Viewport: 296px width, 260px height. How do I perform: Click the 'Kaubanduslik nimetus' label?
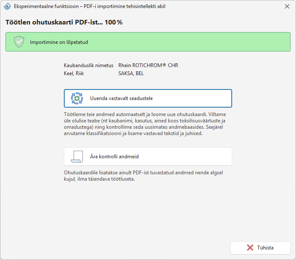click(88, 65)
